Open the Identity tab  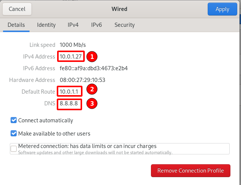tap(46, 25)
